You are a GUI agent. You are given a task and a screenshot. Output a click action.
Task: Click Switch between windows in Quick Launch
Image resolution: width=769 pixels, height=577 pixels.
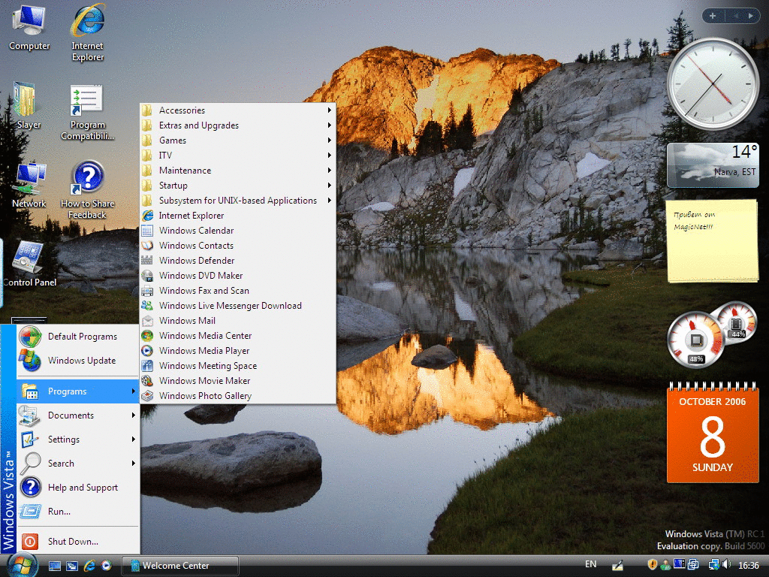(72, 566)
